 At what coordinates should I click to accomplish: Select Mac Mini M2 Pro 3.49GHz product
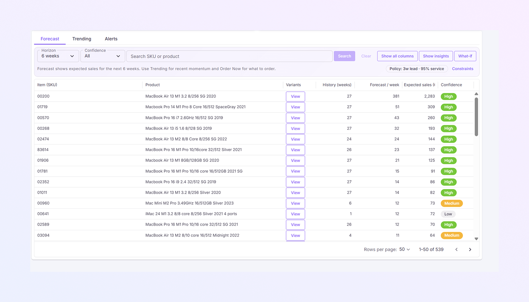(189, 203)
